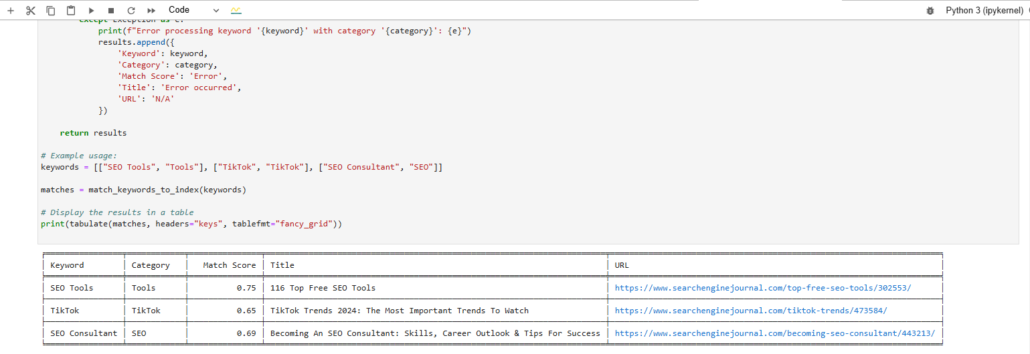Click the 'Category' column header
The image size is (1030, 354).
coord(151,265)
